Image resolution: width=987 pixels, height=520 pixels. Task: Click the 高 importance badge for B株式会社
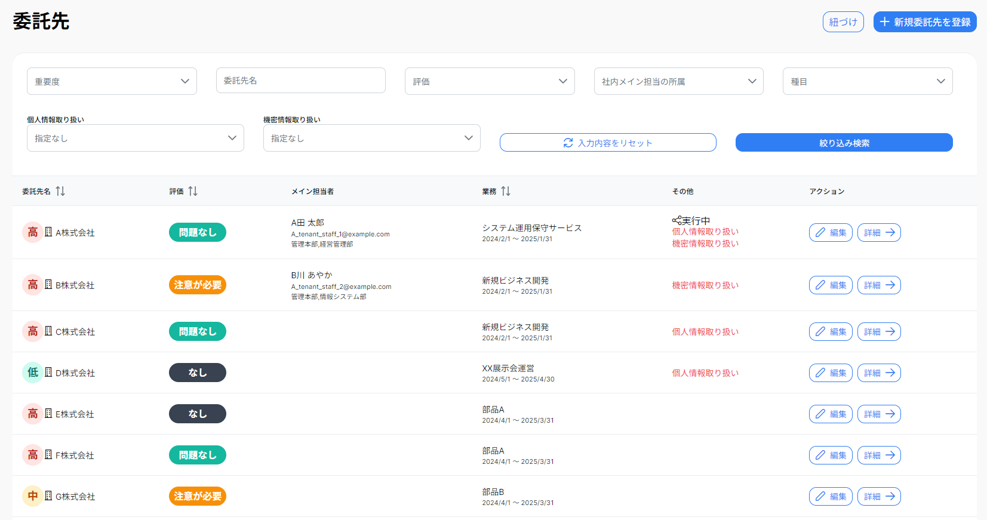[32, 285]
